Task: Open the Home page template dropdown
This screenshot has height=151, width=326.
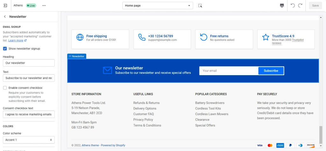Action: click(x=158, y=6)
